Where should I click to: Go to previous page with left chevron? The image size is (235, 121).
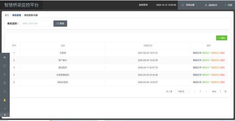point(194,91)
